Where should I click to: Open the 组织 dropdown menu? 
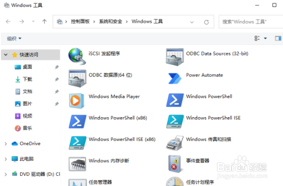pos(14,38)
